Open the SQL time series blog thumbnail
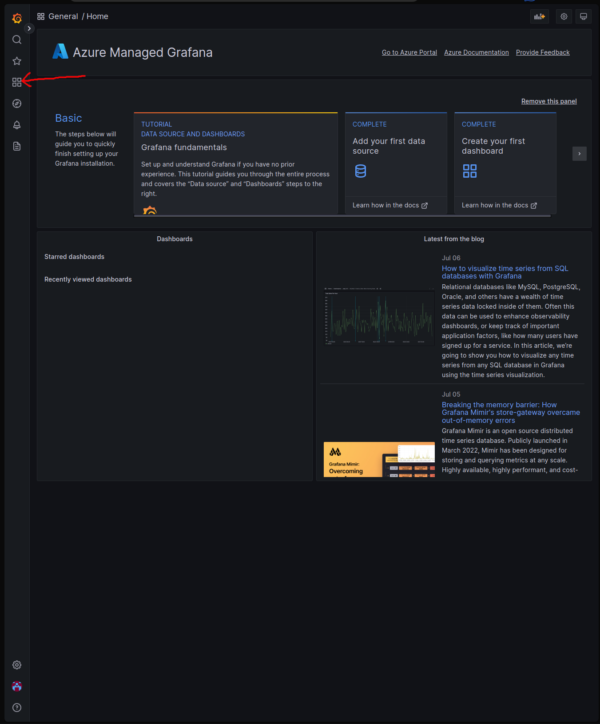The height and width of the screenshot is (724, 600). click(x=379, y=316)
